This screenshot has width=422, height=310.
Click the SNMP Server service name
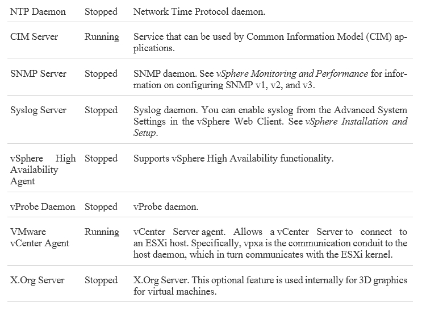pyautogui.click(x=39, y=74)
